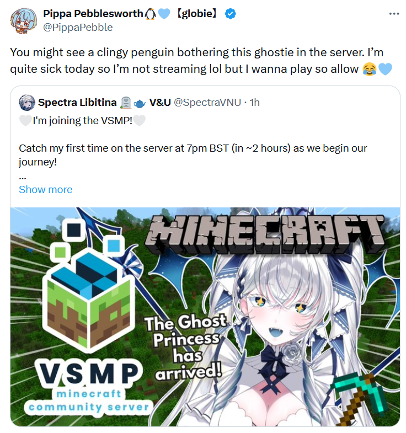
Task: Click Spectra Libitina's small avatar
Action: click(27, 103)
